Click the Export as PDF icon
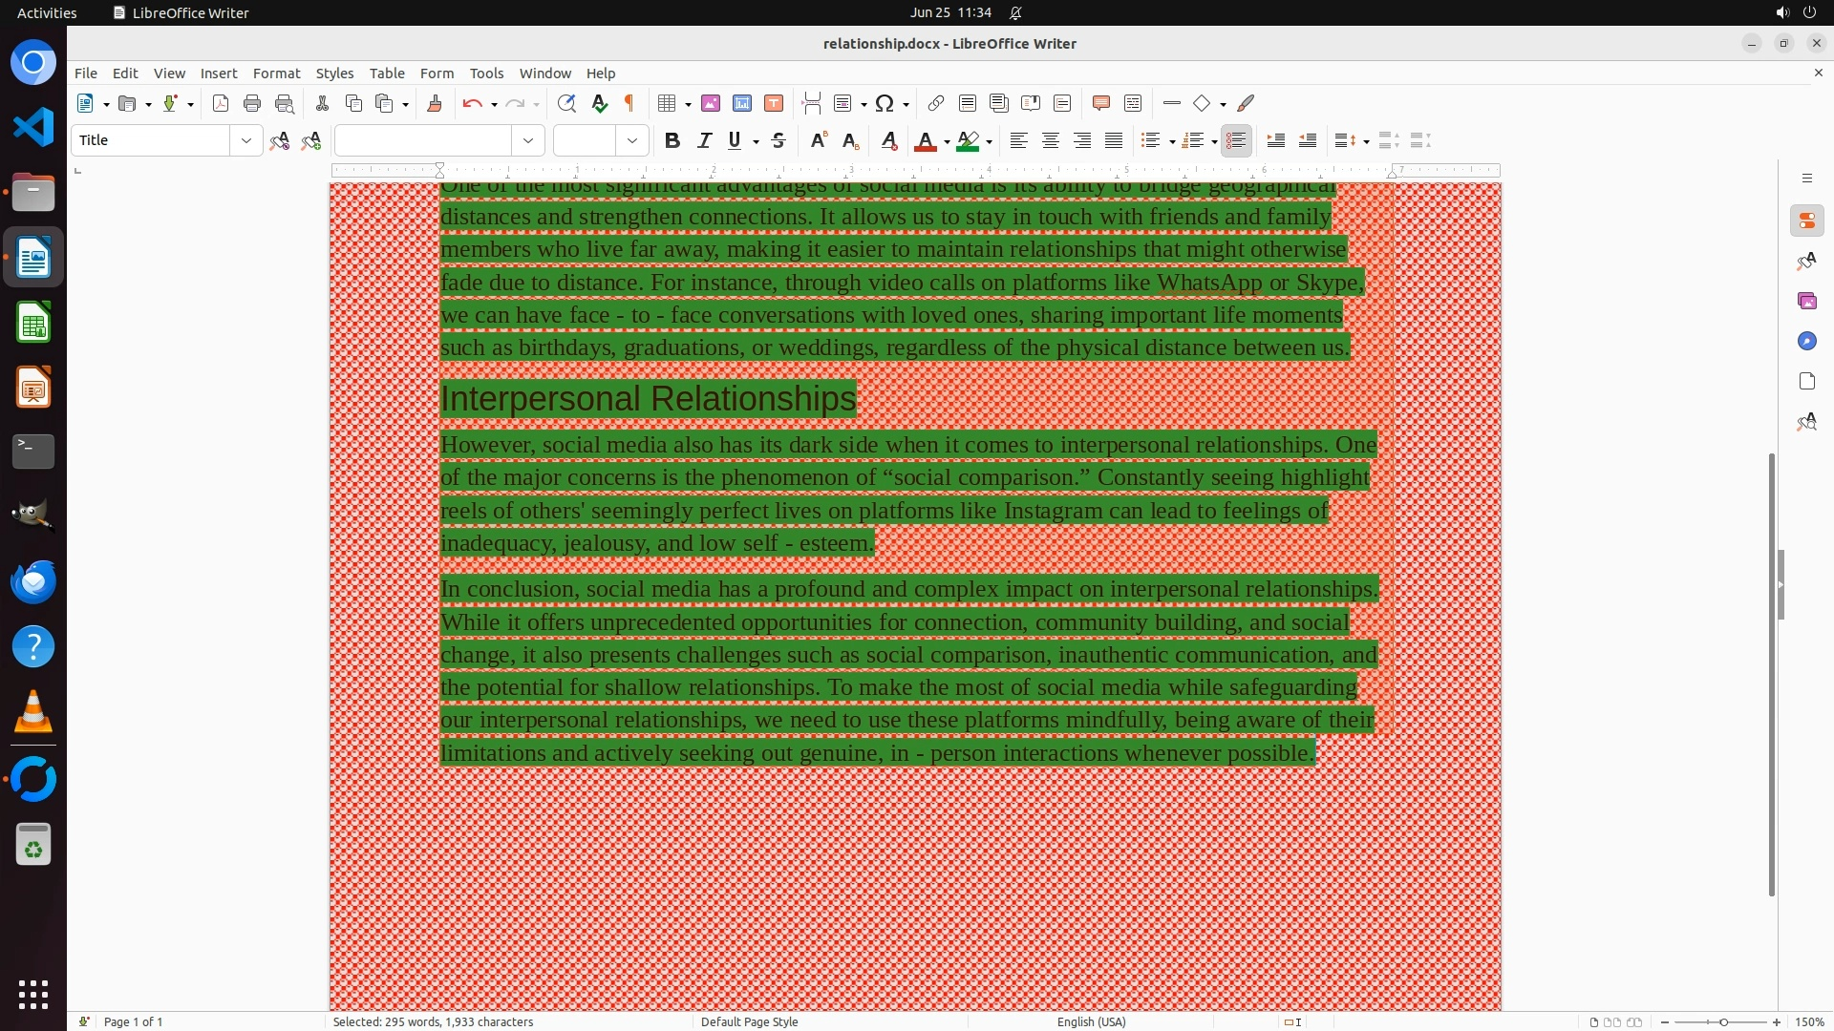1834x1031 pixels. pos(221,103)
